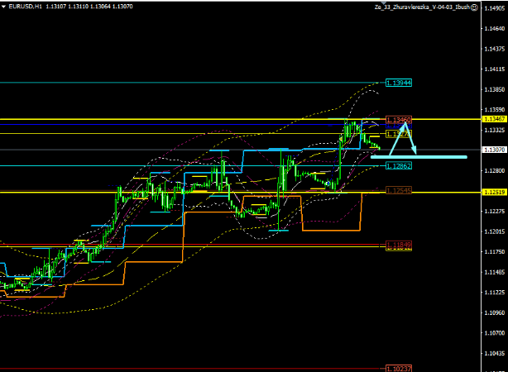
Task: Click the expert advisor smiley face icon
Action: (x=472, y=7)
